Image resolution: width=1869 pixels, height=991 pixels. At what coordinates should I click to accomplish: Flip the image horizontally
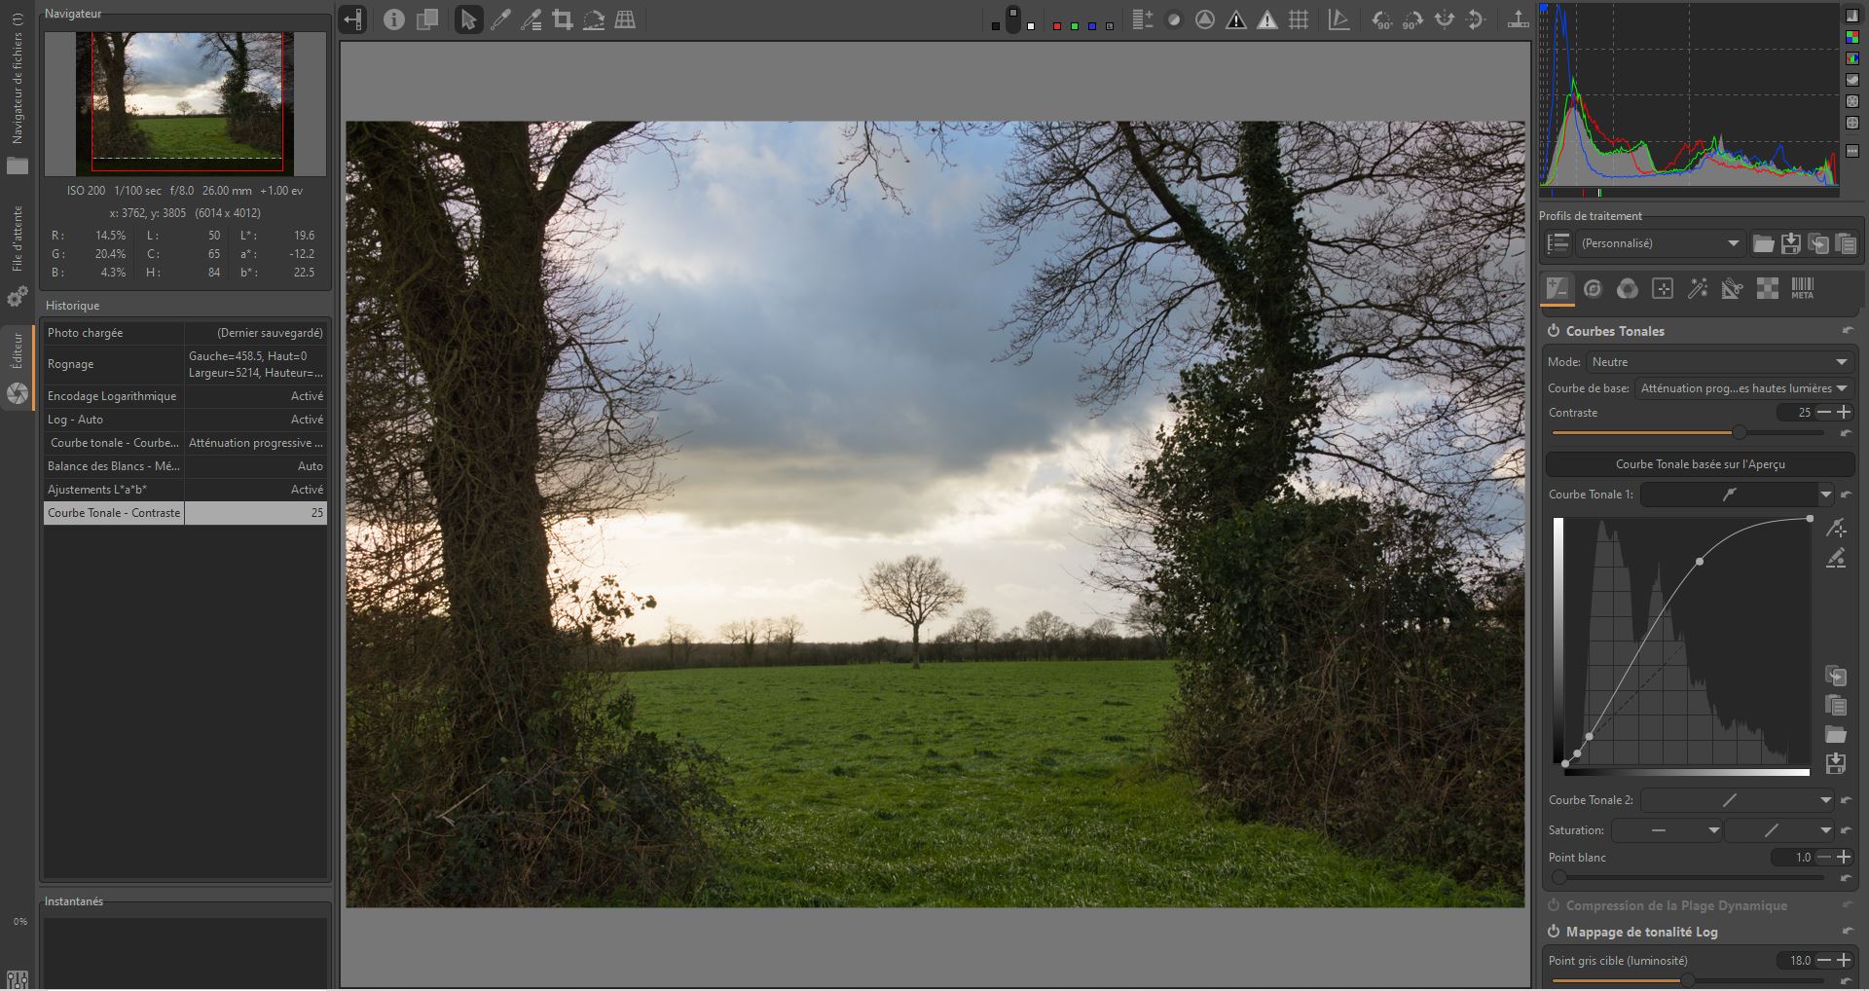[1445, 19]
